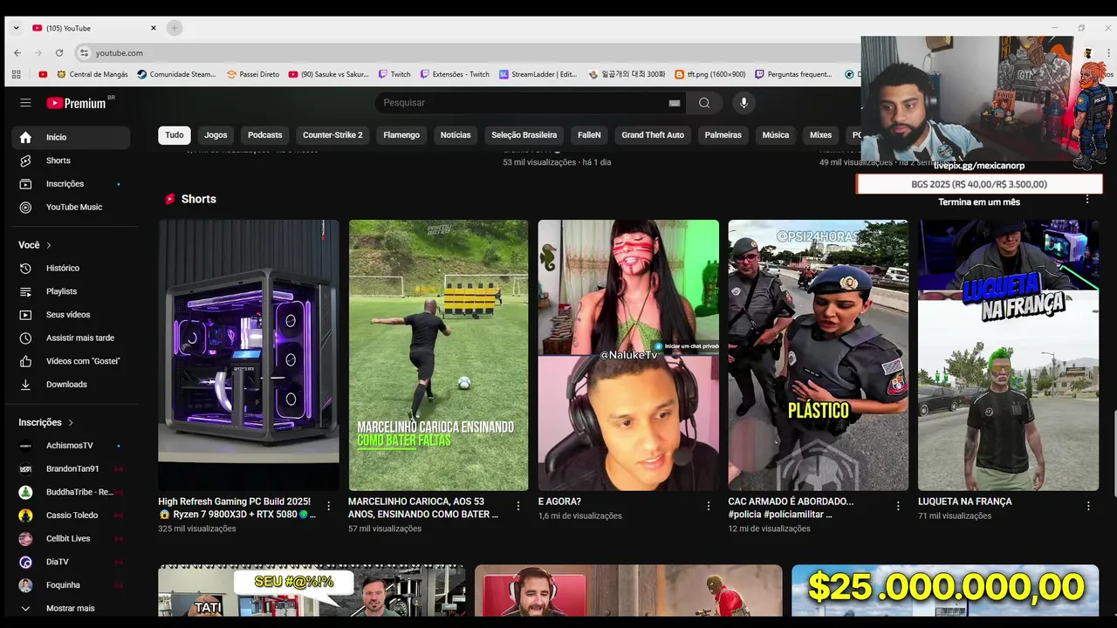1117x628 pixels.
Task: Open Playlists in the sidebar
Action: click(71, 291)
